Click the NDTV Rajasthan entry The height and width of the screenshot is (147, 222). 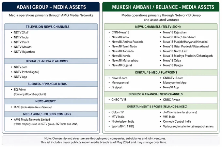(24, 52)
